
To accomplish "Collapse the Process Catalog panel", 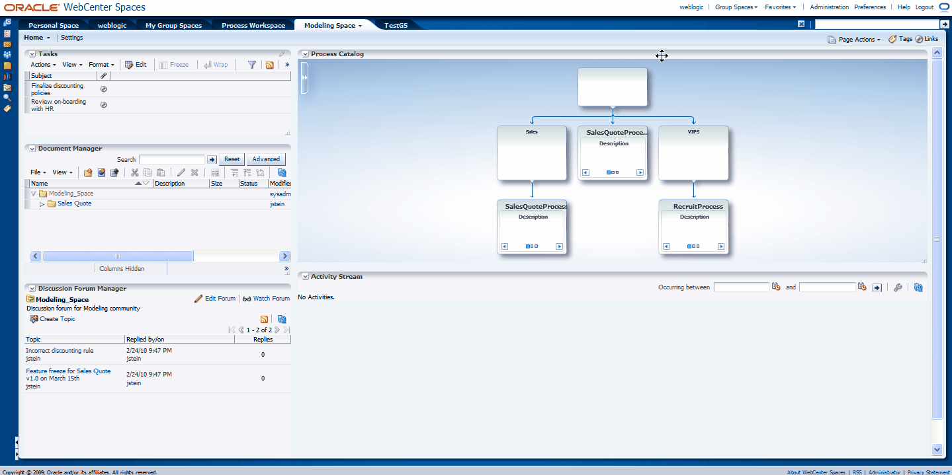I will 306,54.
